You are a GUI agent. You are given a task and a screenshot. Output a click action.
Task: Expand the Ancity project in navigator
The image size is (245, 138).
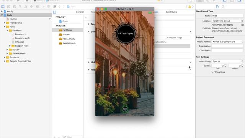pos(2,11)
